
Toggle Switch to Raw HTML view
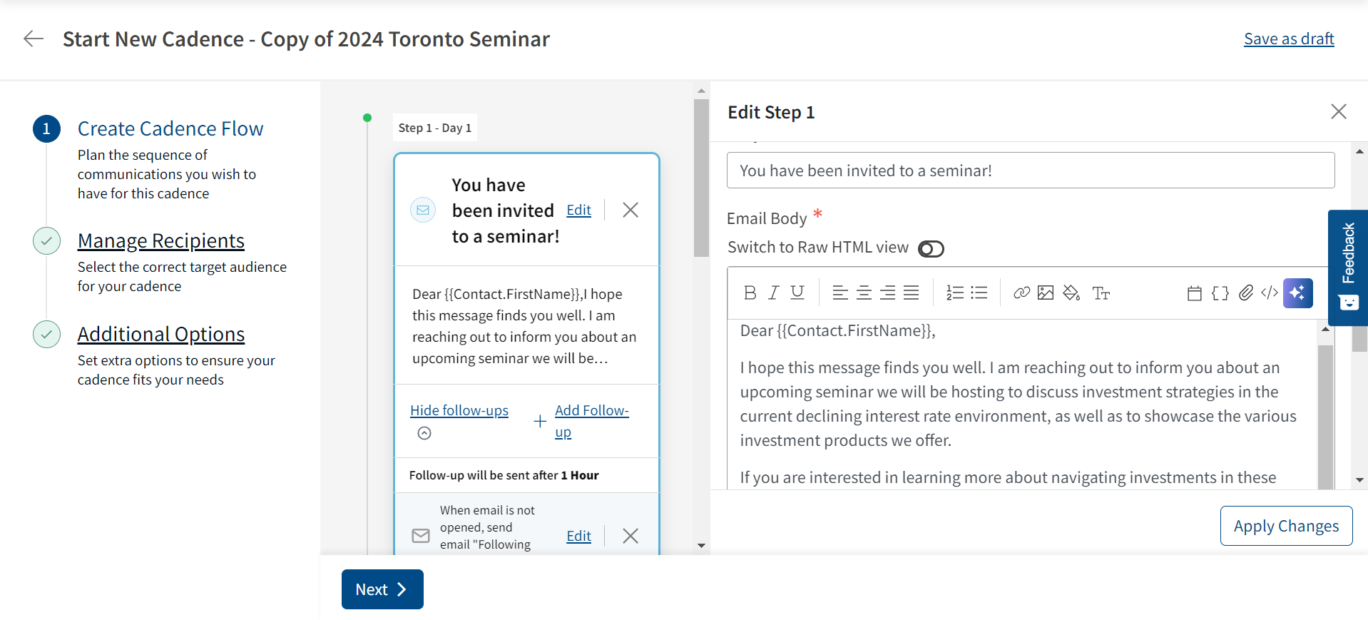[931, 248]
